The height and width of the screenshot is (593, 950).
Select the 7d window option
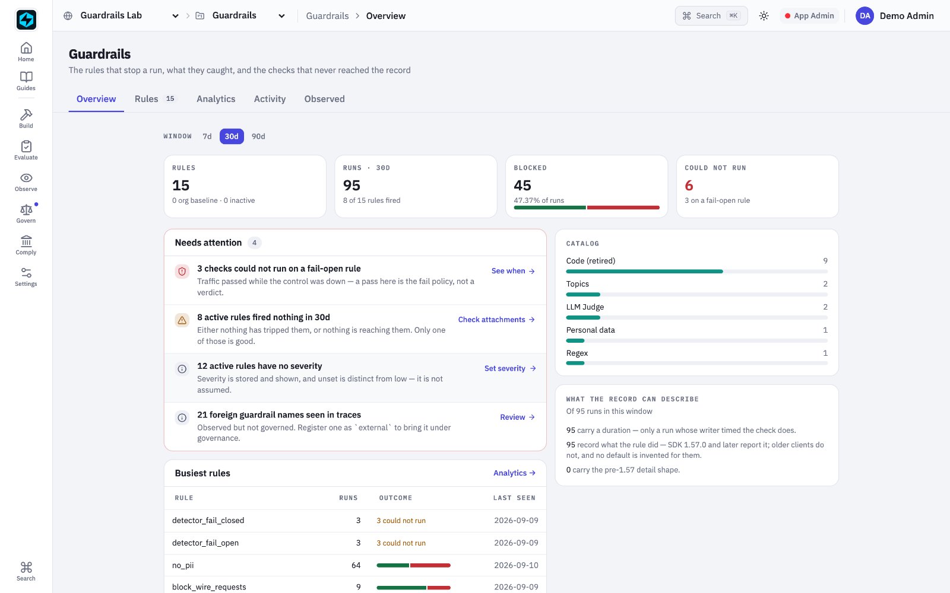(207, 136)
